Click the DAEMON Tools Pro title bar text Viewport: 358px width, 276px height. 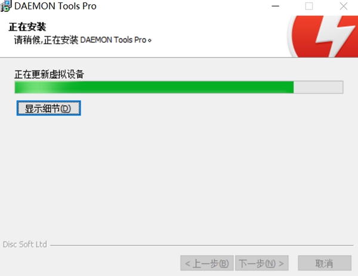point(55,6)
